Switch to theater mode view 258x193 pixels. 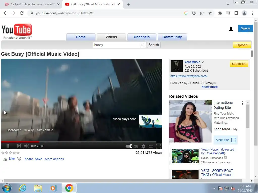tap(151, 147)
